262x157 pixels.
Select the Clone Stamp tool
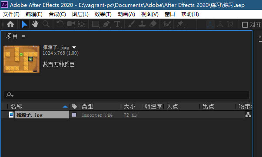(142, 24)
